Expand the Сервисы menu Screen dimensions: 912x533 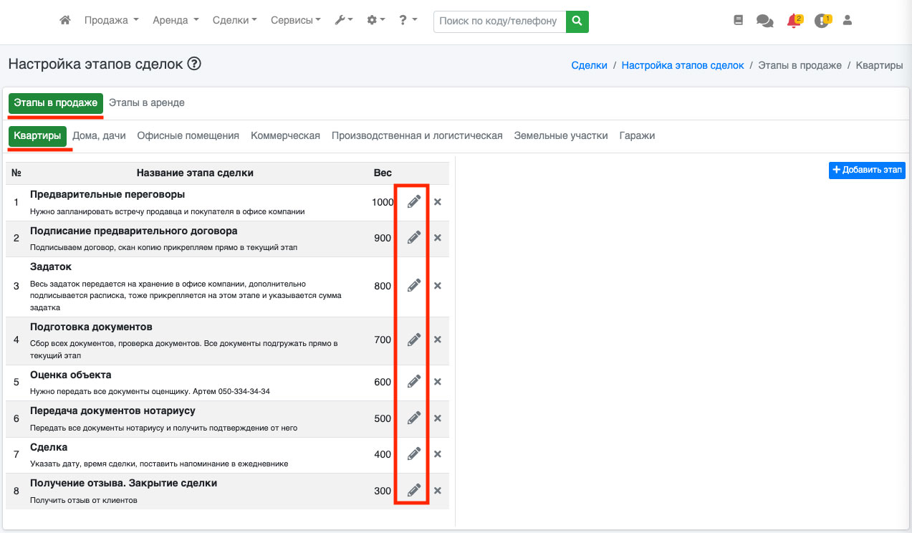click(x=296, y=21)
